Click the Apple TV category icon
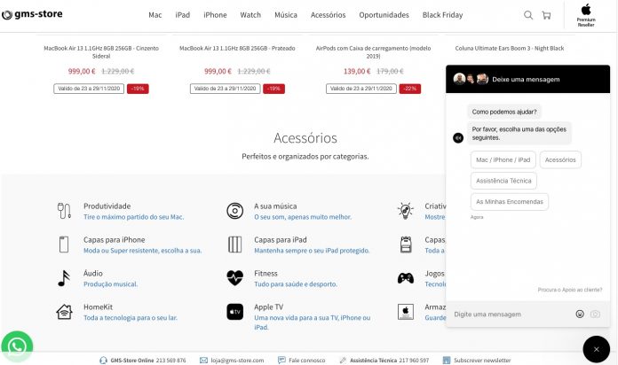The height and width of the screenshot is (365, 618). [234, 312]
